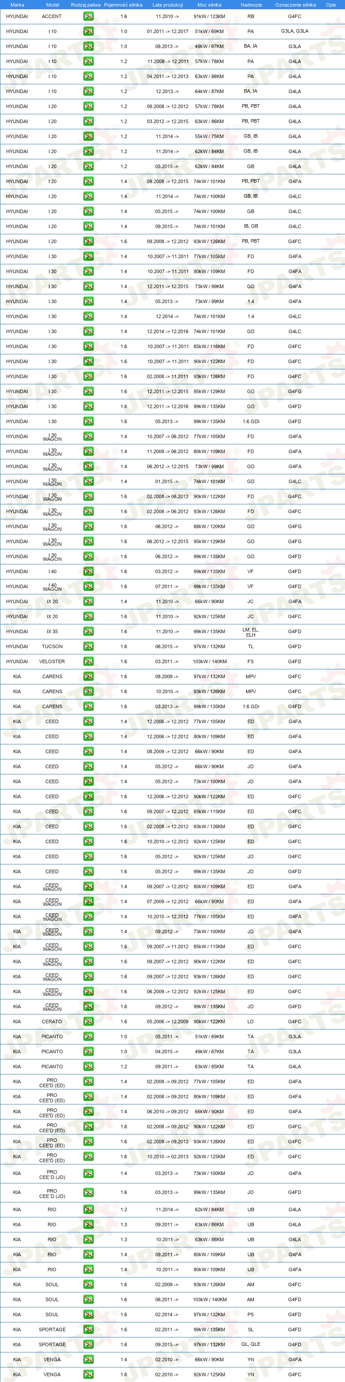Click the fuel icon in the Hyundai I 20 55kW / 75KM row
This screenshot has height=1382, width=345.
pos(89,136)
